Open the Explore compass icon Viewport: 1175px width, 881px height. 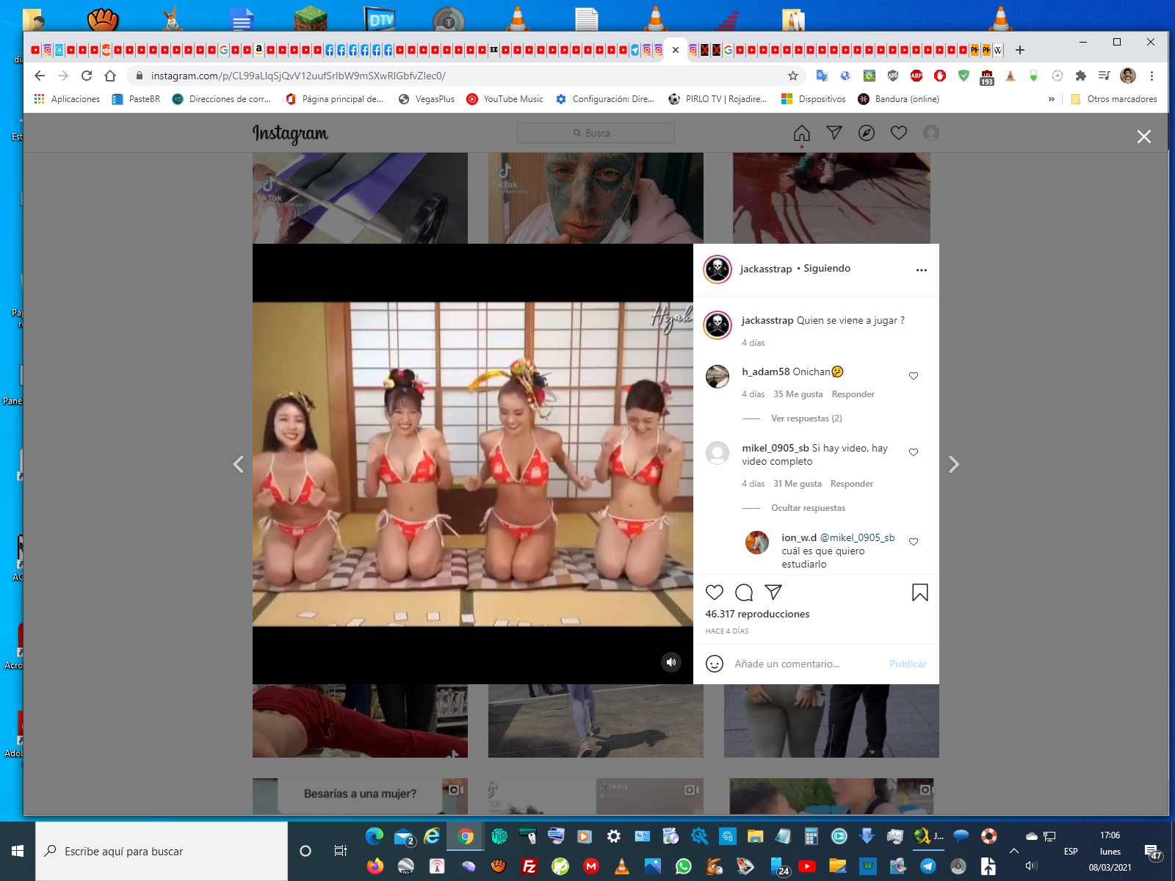coord(867,133)
